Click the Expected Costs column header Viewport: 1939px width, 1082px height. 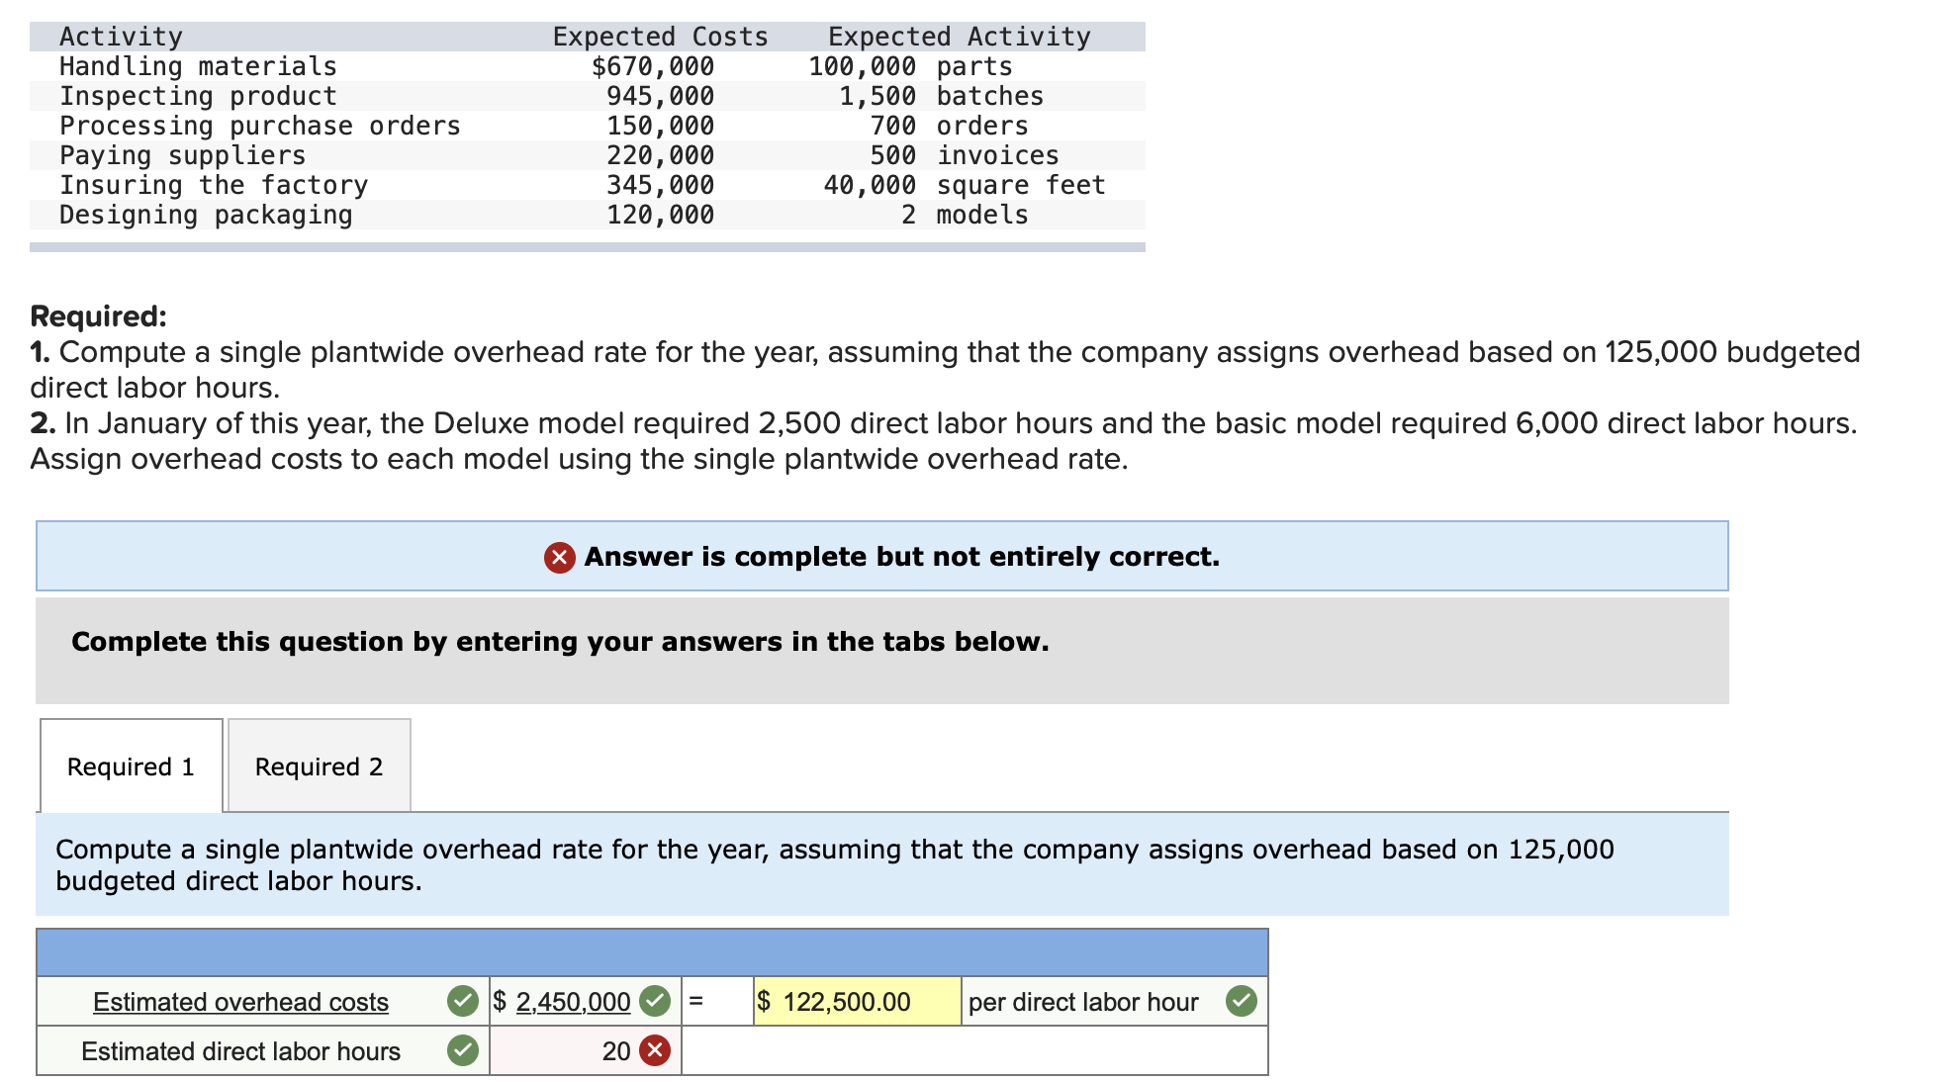pos(660,37)
